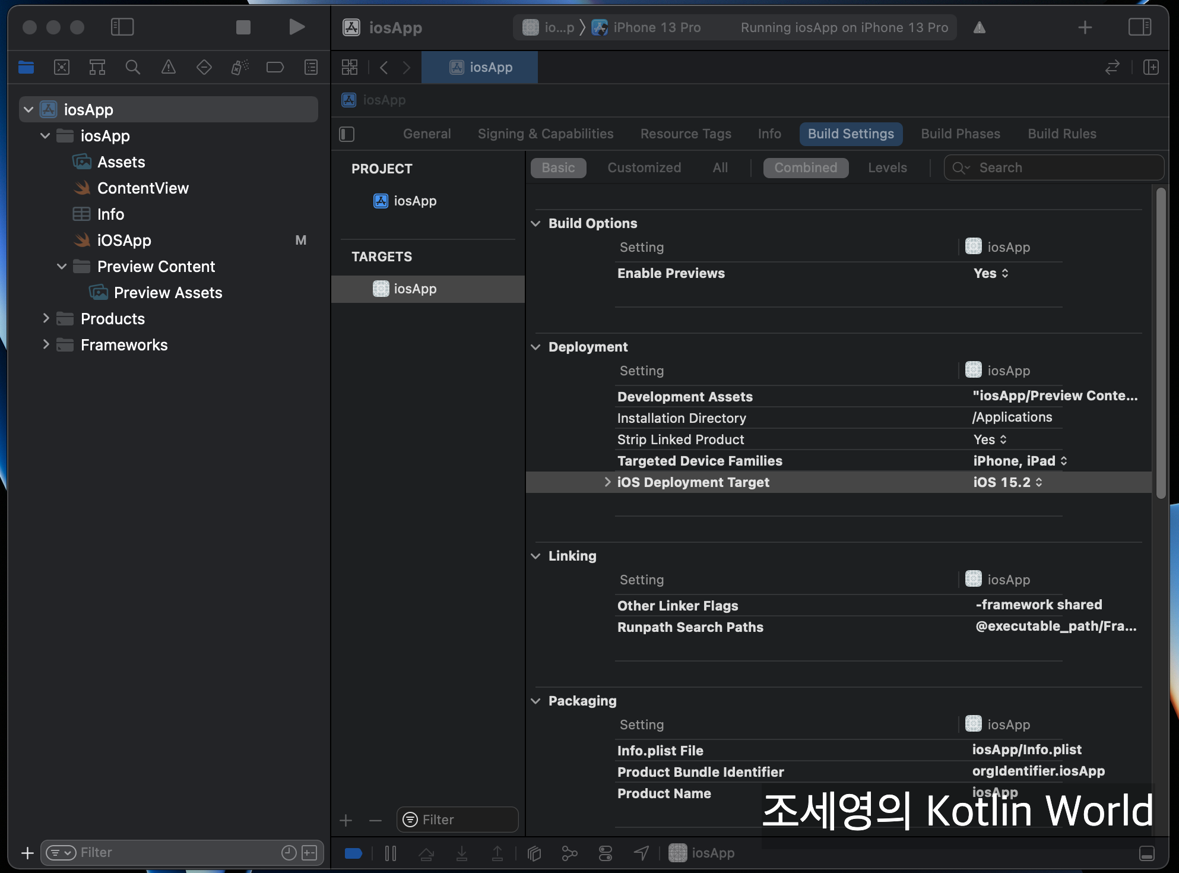This screenshot has height=873, width=1179.
Task: Select the ContentView file
Action: tap(142, 188)
